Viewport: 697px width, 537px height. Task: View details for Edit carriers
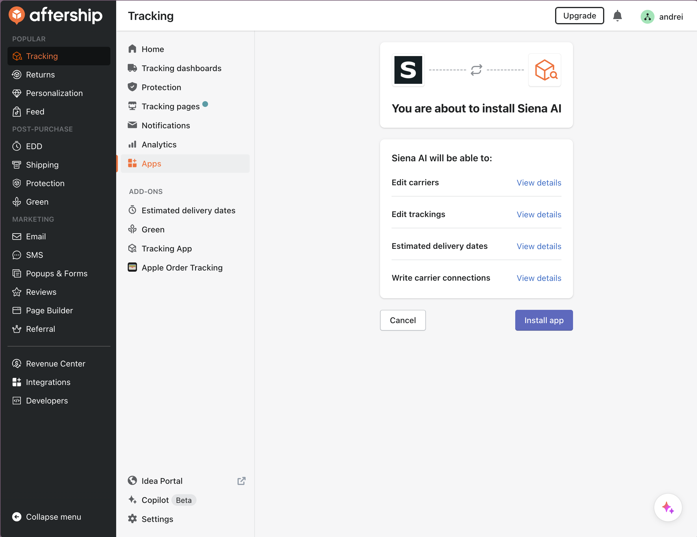click(539, 182)
